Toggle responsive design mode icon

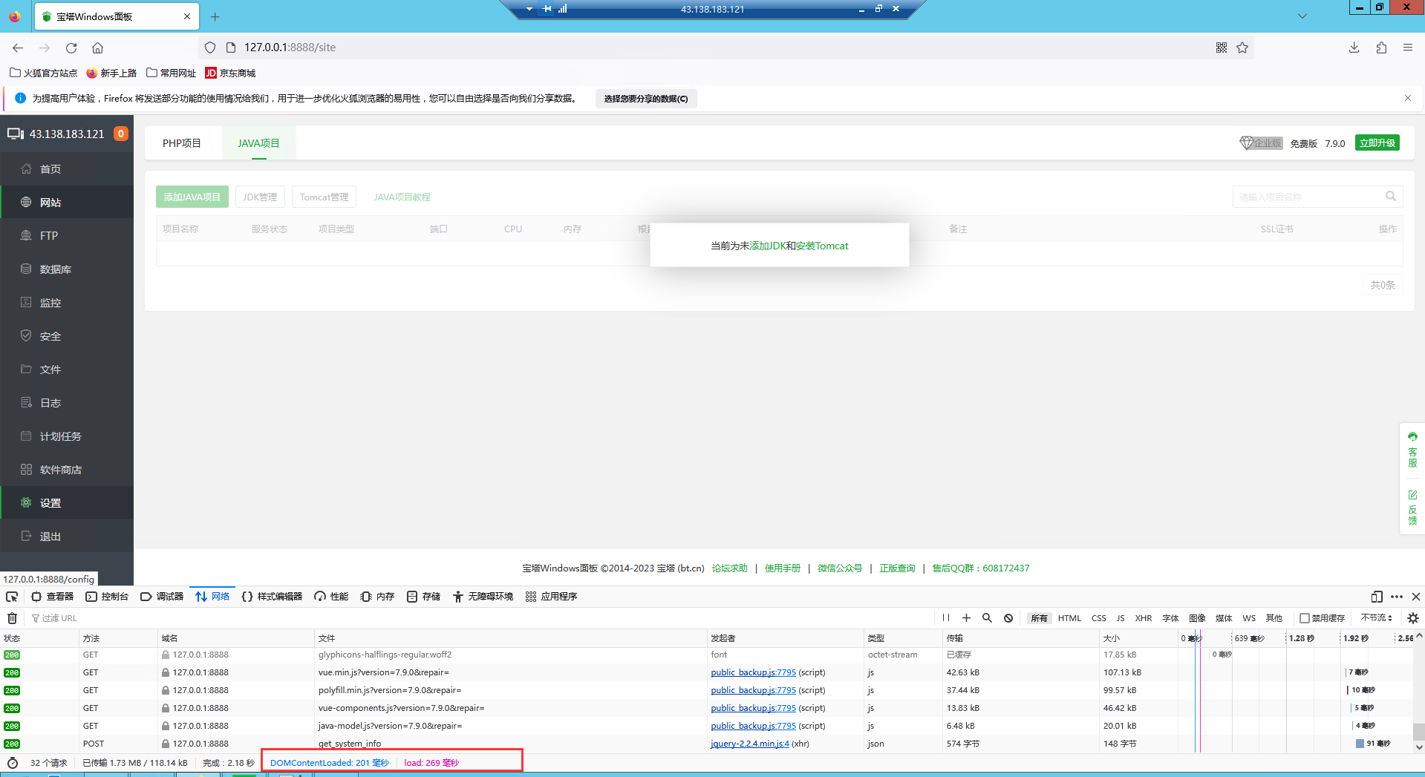pos(1377,597)
